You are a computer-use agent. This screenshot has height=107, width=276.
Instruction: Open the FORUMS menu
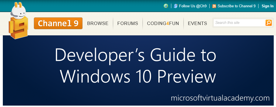click(128, 23)
